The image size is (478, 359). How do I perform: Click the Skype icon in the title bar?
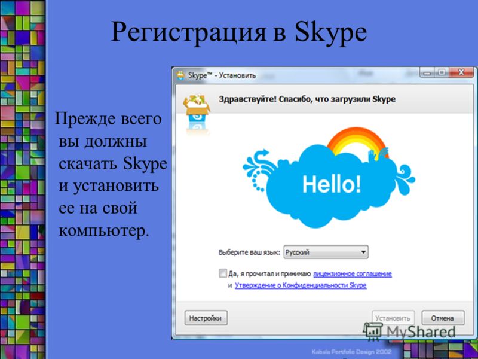(181, 75)
